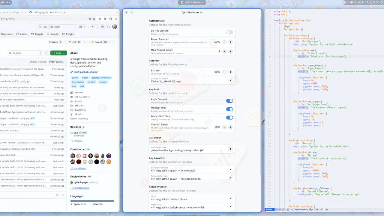The width and height of the screenshot is (384, 216).
Task: Decrease the Bitrate value with minus
Action: [x=224, y=72]
